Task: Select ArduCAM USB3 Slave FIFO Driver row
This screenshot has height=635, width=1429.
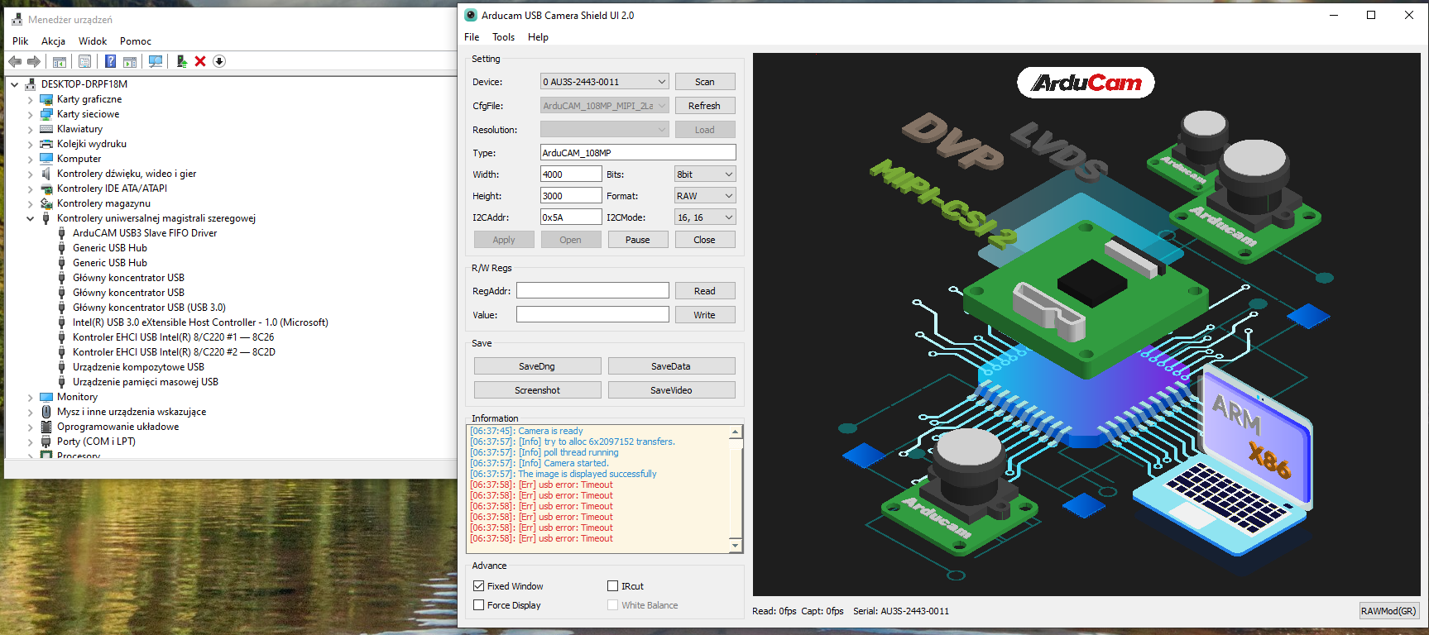Action: point(145,233)
